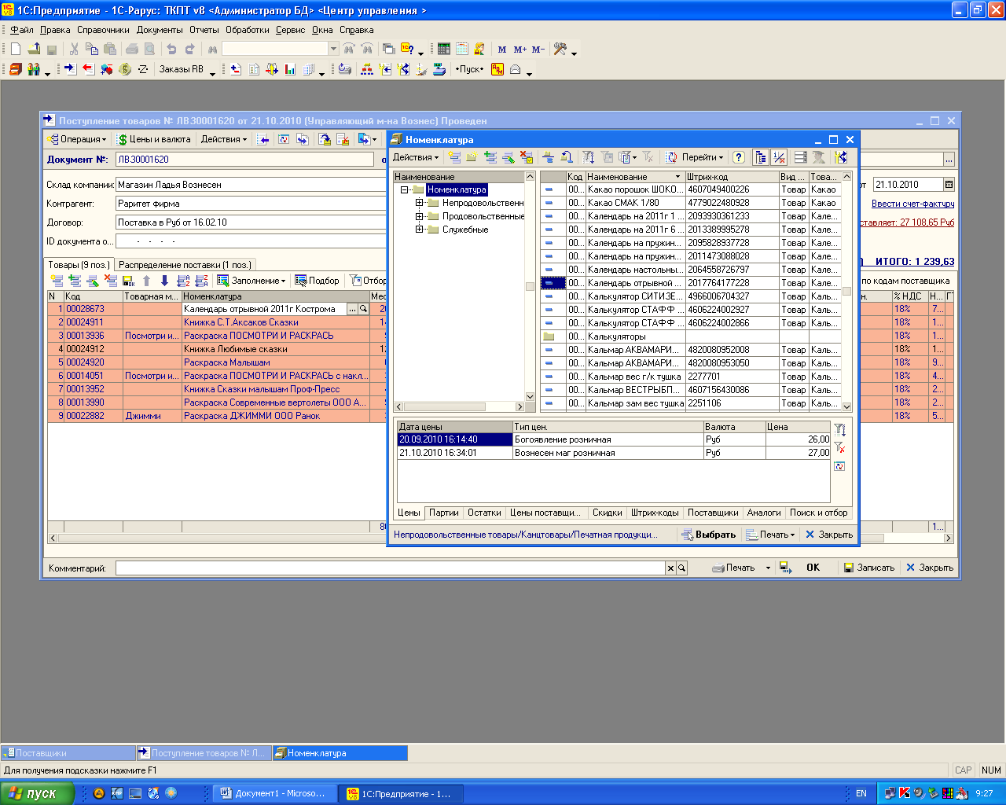Switch to Распределение поставки tab
Screen dimensions: 1006x805
click(x=185, y=265)
